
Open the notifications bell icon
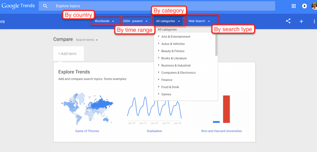(x=304, y=6)
